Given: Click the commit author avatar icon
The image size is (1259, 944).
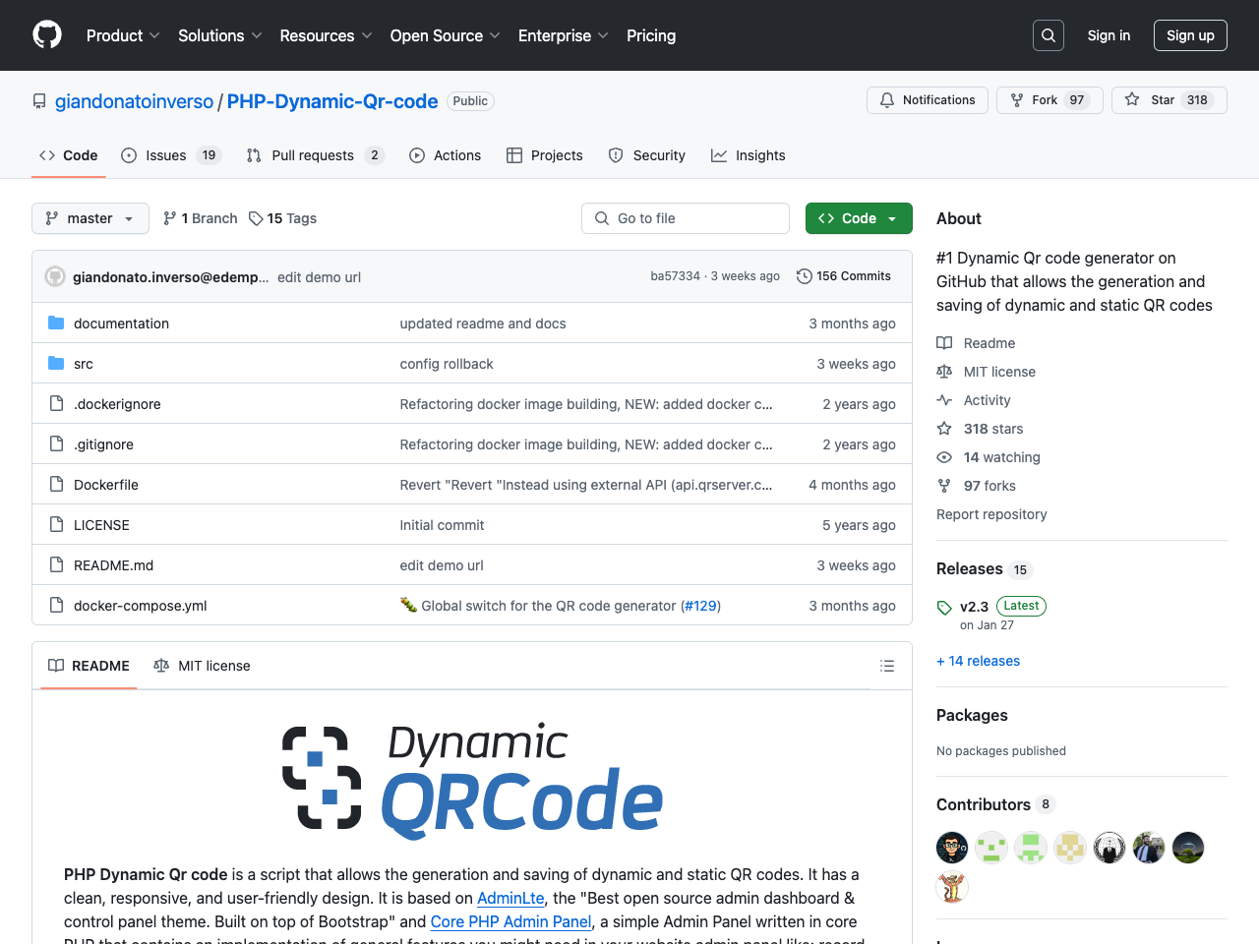Looking at the screenshot, I should tap(55, 276).
